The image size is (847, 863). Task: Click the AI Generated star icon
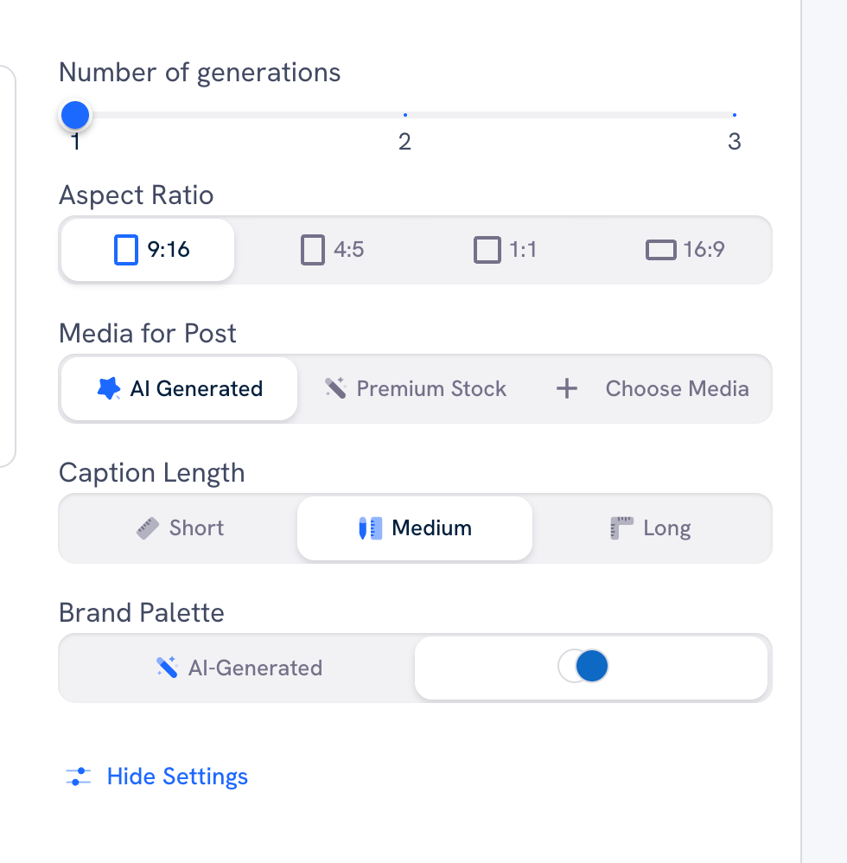[108, 388]
